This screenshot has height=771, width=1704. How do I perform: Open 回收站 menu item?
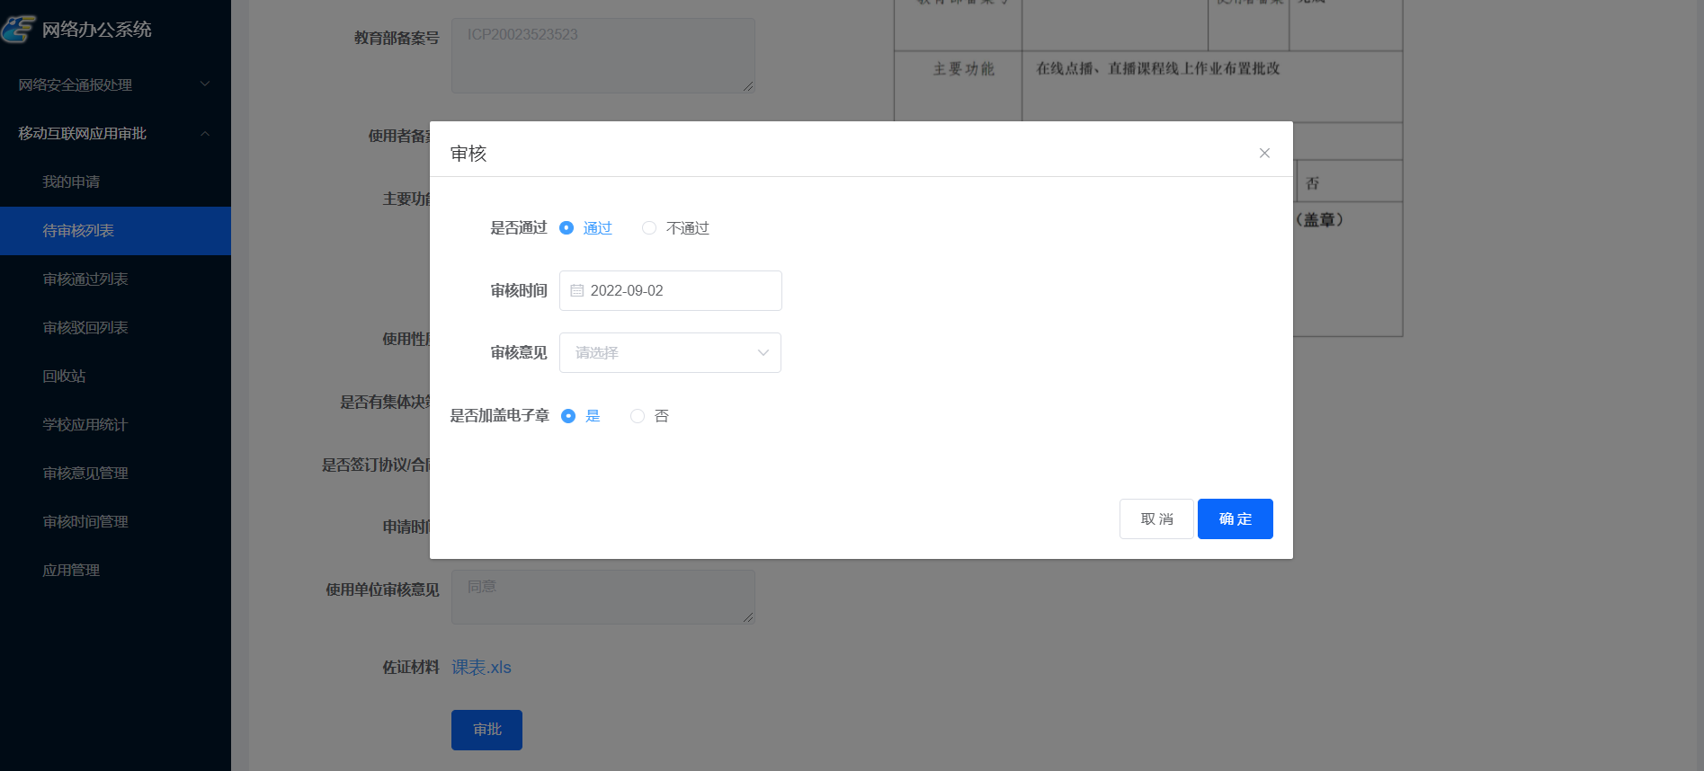click(64, 376)
